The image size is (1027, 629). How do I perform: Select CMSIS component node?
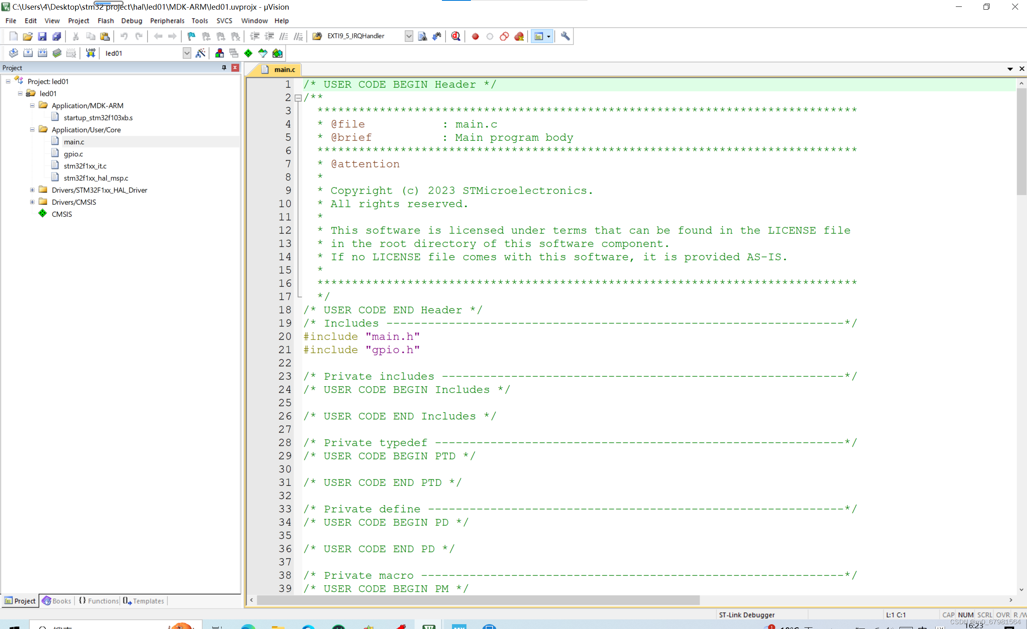[62, 214]
